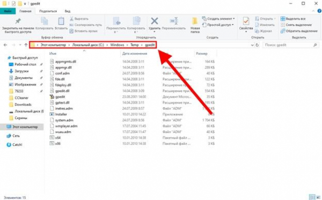Click Вставить ярлык button

[83, 31]
